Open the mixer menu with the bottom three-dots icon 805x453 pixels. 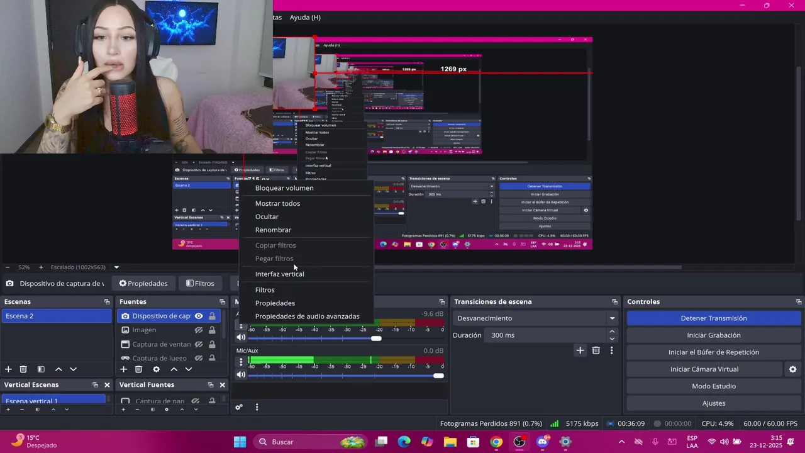pyautogui.click(x=257, y=407)
